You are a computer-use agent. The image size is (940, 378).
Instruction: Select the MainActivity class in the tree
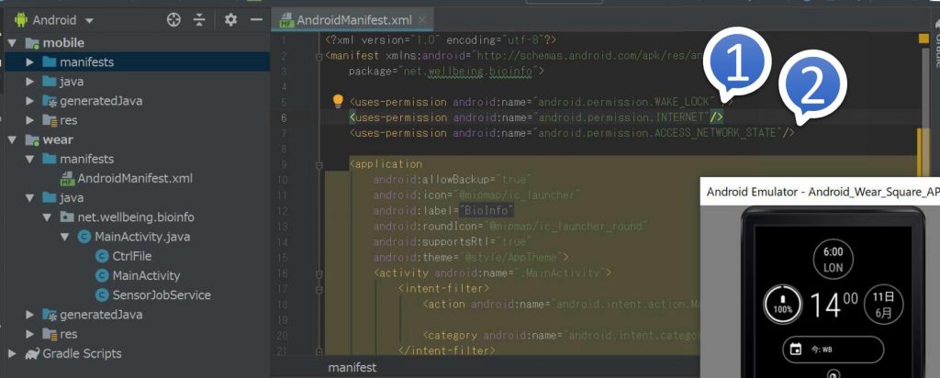pos(146,275)
